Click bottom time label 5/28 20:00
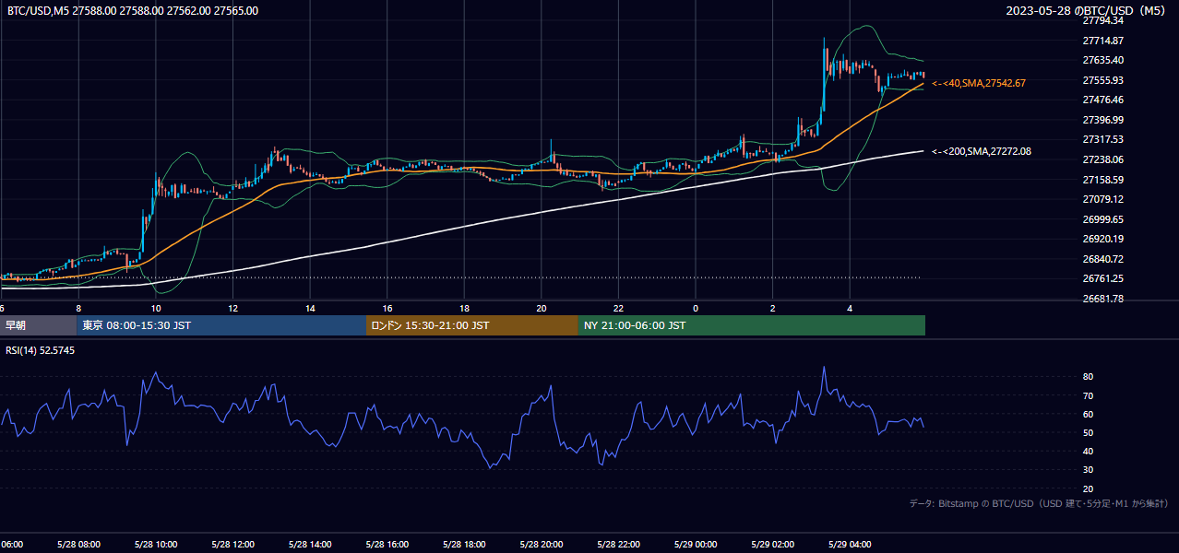This screenshot has height=553, width=1179. 542,545
